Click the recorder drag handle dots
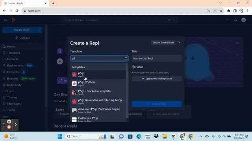The width and height of the screenshot is (252, 141). click(4, 125)
